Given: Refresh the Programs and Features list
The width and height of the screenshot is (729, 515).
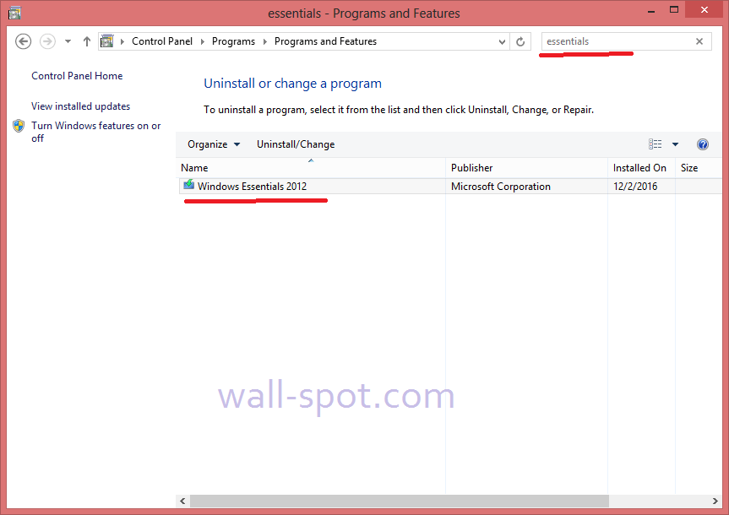Looking at the screenshot, I should coord(520,42).
